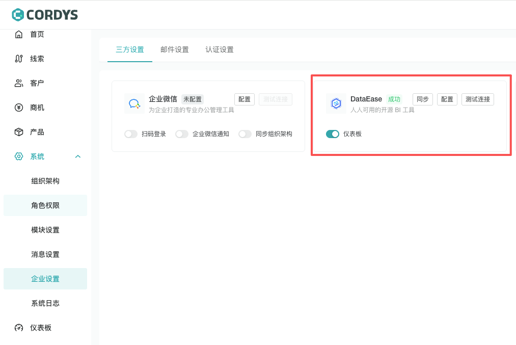This screenshot has height=345, width=516.
Task: Click the 产品 box icon
Action: pyautogui.click(x=19, y=132)
